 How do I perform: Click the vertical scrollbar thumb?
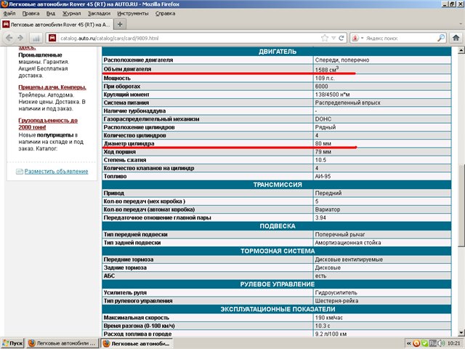click(x=461, y=205)
